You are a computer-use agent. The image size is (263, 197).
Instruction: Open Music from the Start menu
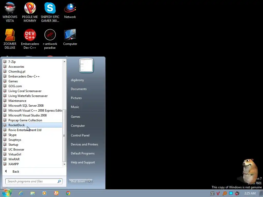pyautogui.click(x=75, y=107)
